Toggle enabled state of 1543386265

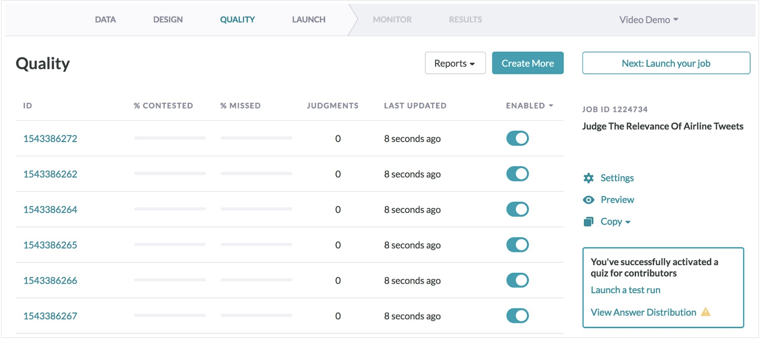[x=517, y=245]
